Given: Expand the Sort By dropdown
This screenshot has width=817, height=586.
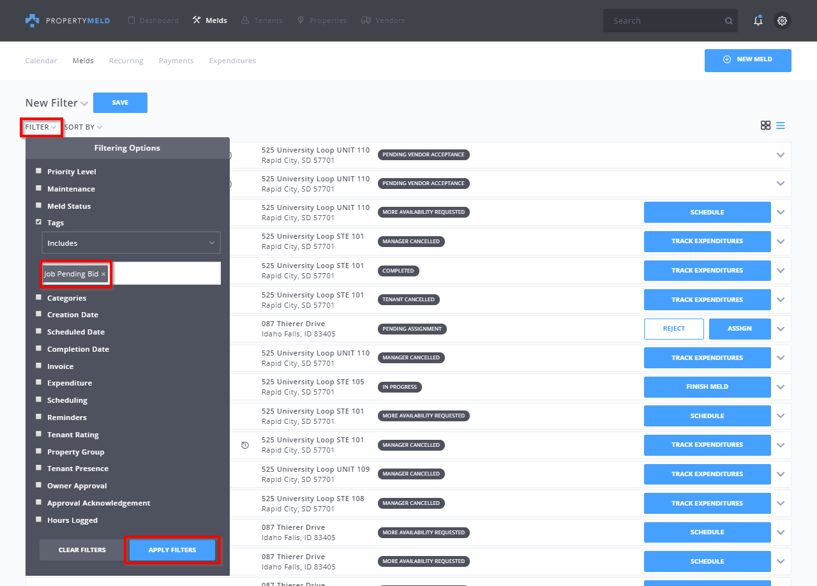Looking at the screenshot, I should (x=83, y=127).
